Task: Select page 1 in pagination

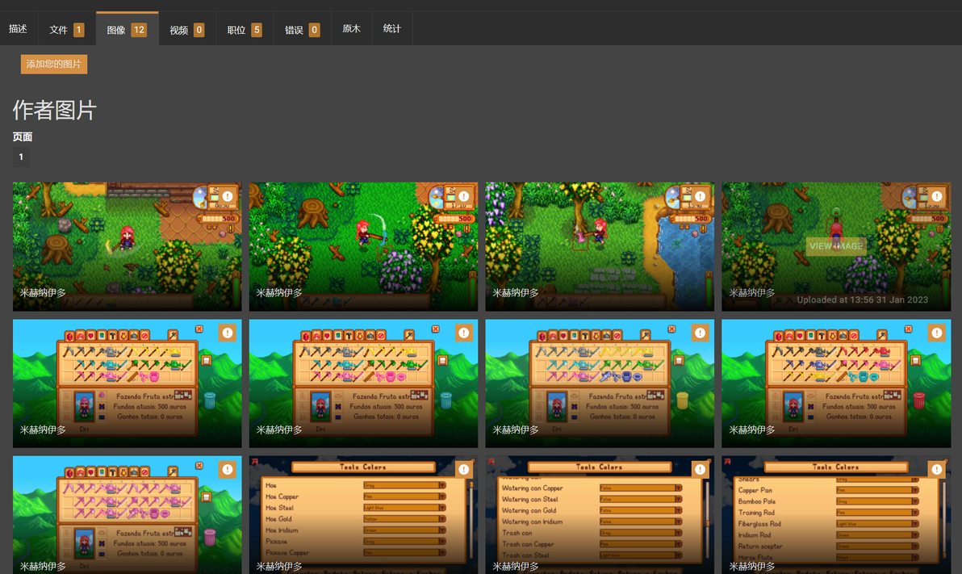Action: tap(21, 157)
